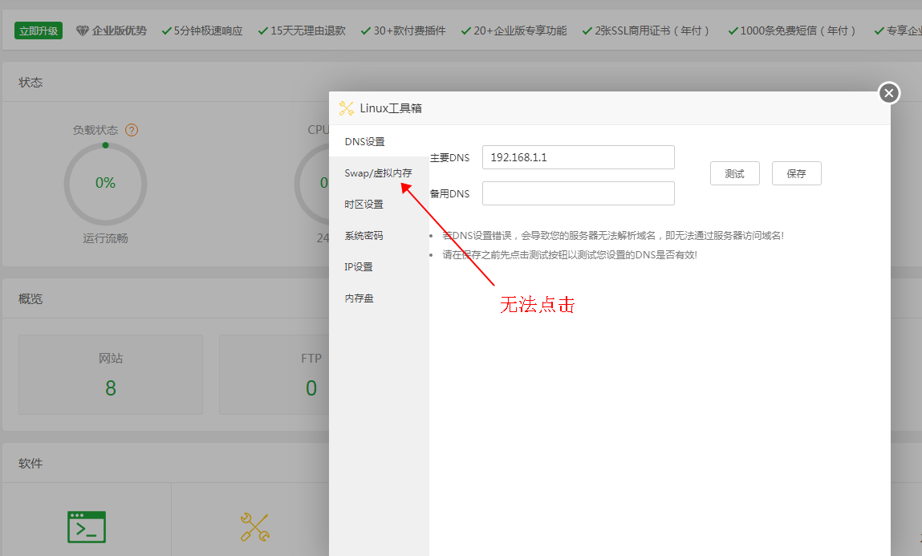Click 20+企业版专享功能 text
This screenshot has width=922, height=556.
click(521, 30)
